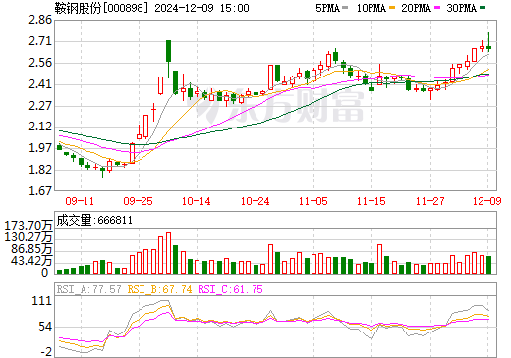Click the magenta 20PMA legend color marker
511x358 pixels.
coord(437,7)
